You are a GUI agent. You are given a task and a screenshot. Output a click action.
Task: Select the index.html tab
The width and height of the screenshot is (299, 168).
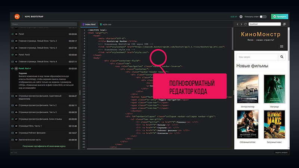[x=89, y=24]
